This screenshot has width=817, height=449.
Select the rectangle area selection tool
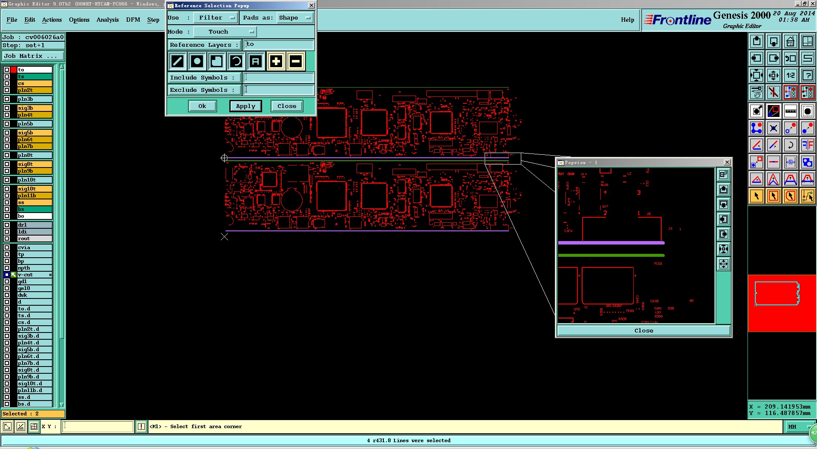tap(774, 196)
